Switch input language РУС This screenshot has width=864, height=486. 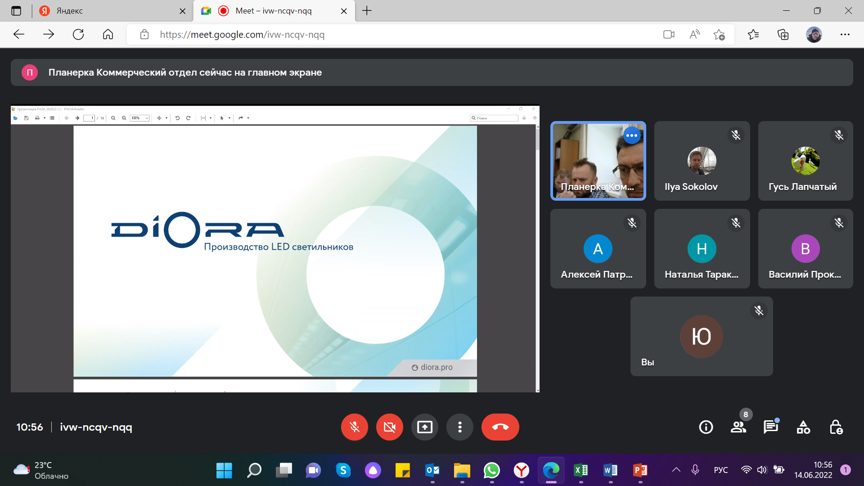tap(720, 470)
